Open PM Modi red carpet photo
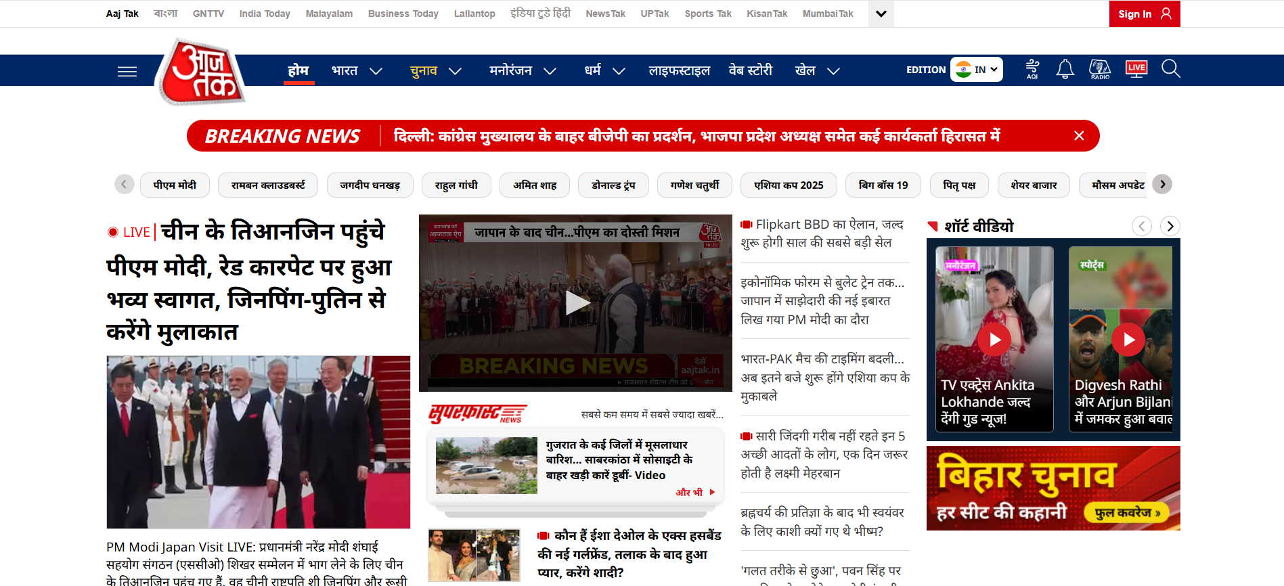Image resolution: width=1284 pixels, height=586 pixels. pyautogui.click(x=259, y=442)
